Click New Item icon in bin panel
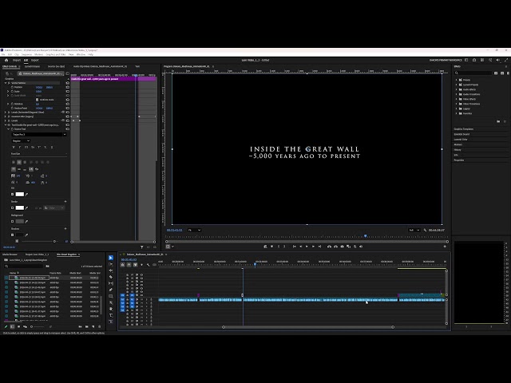This screenshot has width=511, height=383. coord(93,326)
